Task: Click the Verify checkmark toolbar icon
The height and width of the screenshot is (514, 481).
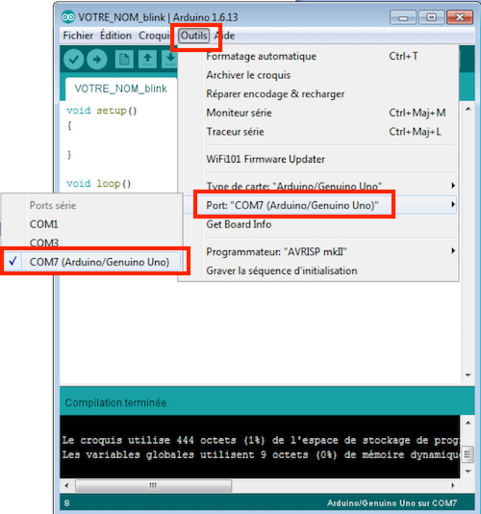Action: point(74,60)
